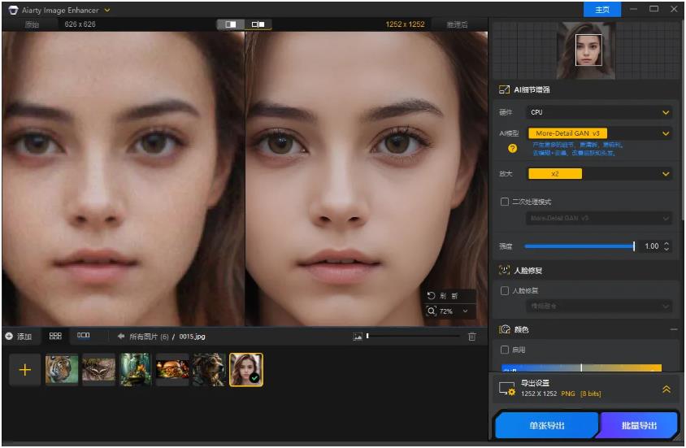Adjust the 强度 strength slider
The width and height of the screenshot is (686, 448).
click(580, 246)
